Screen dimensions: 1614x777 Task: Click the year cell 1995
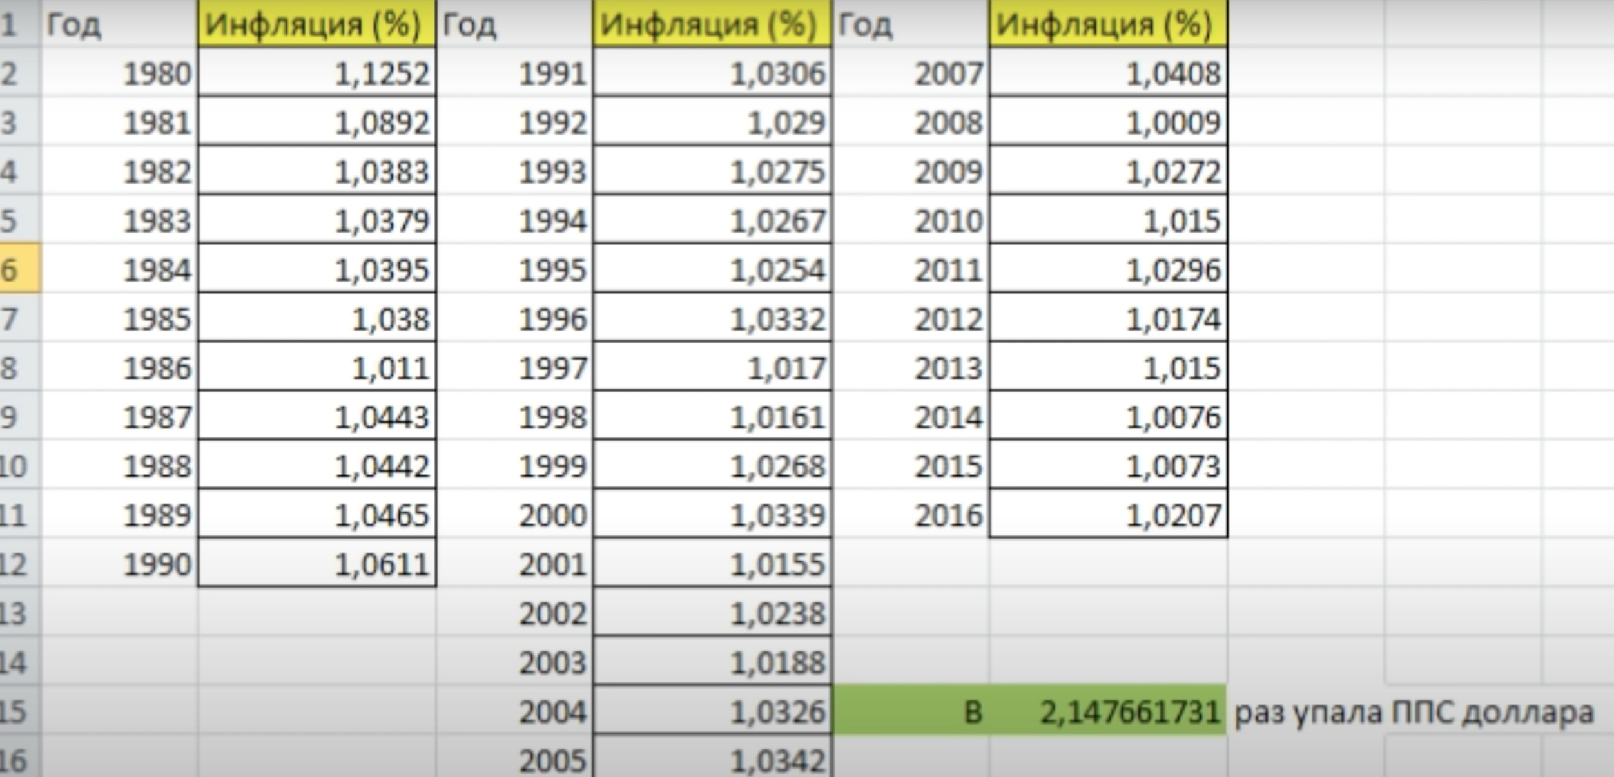(514, 269)
